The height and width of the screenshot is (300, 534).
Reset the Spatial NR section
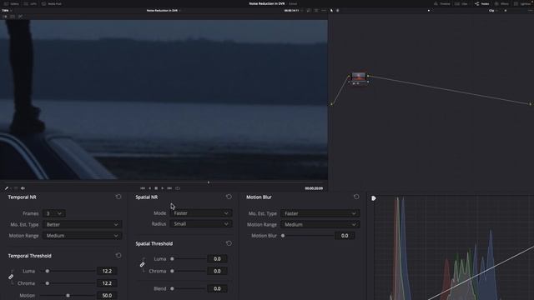pyautogui.click(x=229, y=197)
